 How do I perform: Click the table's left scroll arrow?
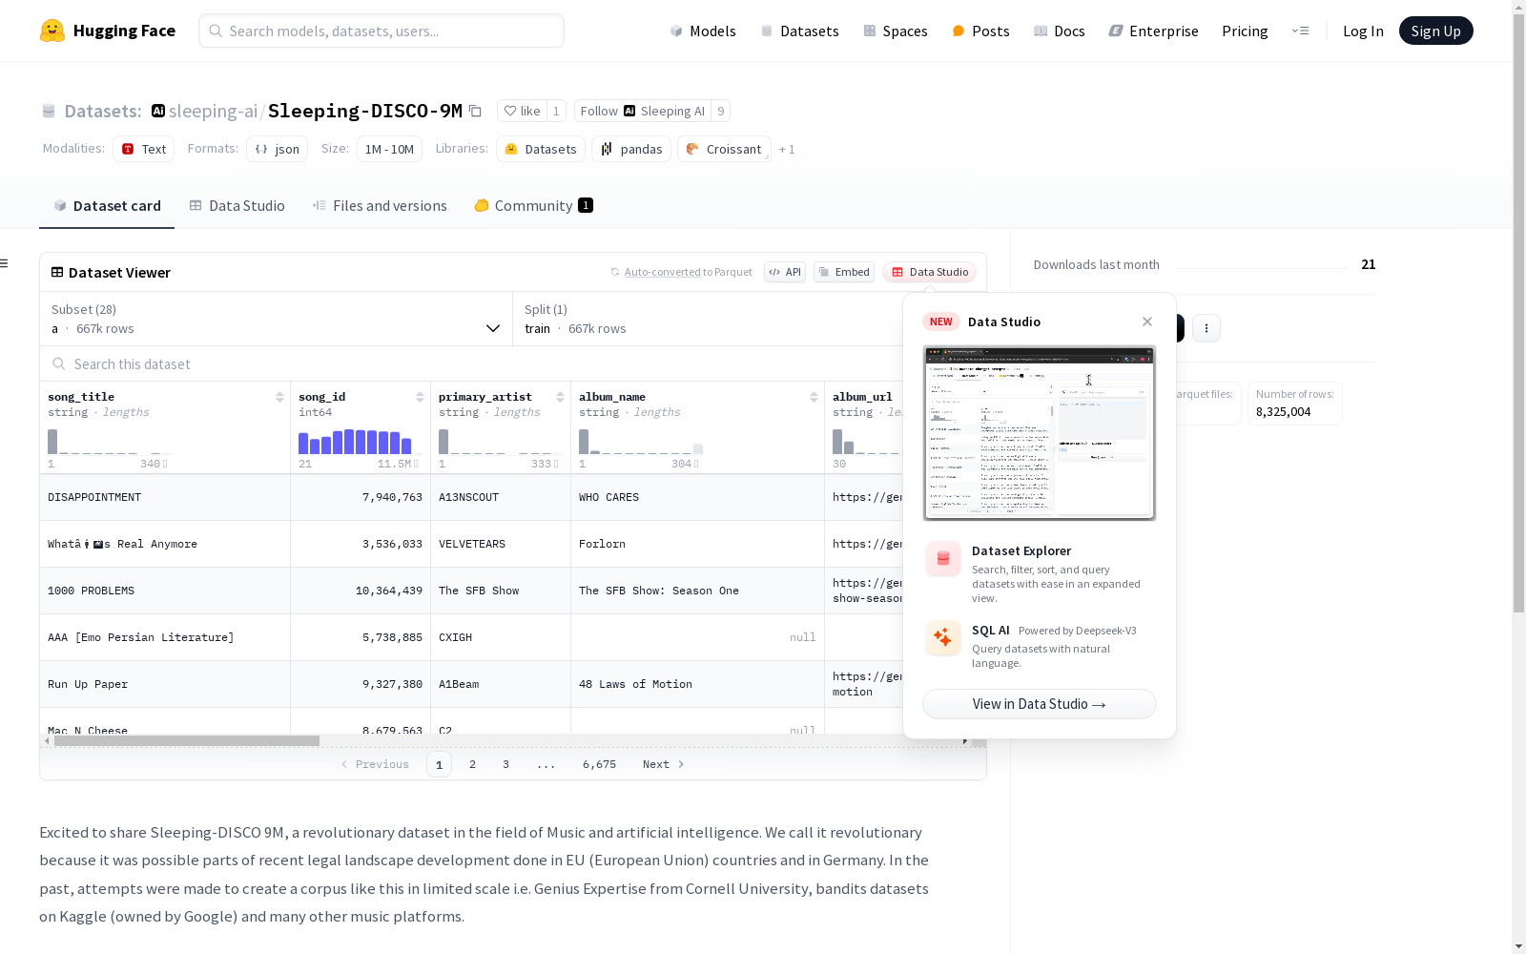(47, 740)
